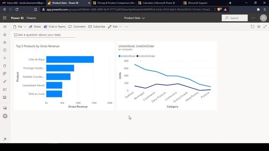The height and width of the screenshot is (151, 269).
Task: Click the browser address bar URL
Action: pos(129,10)
